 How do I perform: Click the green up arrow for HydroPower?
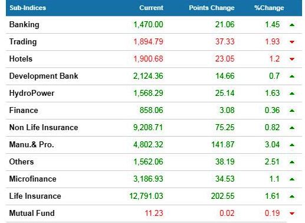(292, 93)
